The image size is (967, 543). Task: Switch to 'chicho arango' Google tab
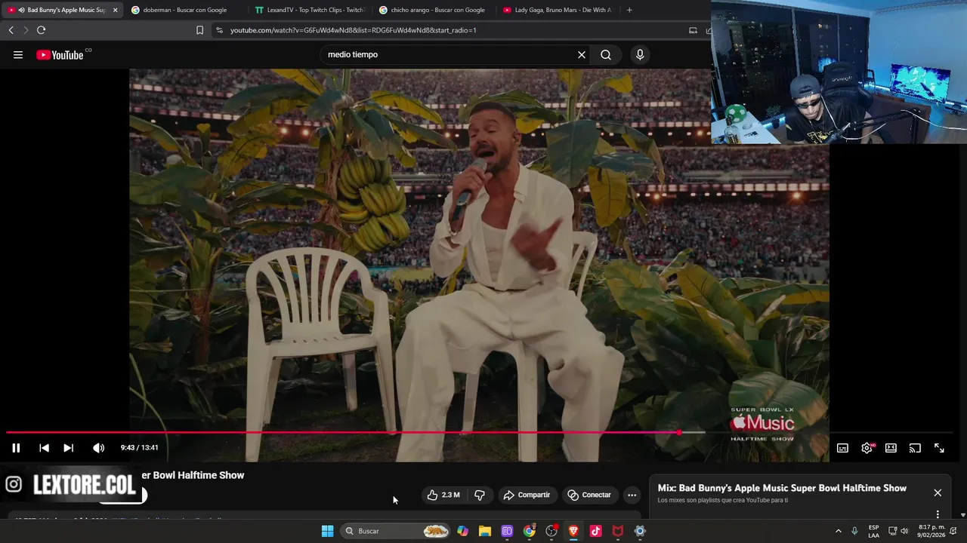point(433,10)
